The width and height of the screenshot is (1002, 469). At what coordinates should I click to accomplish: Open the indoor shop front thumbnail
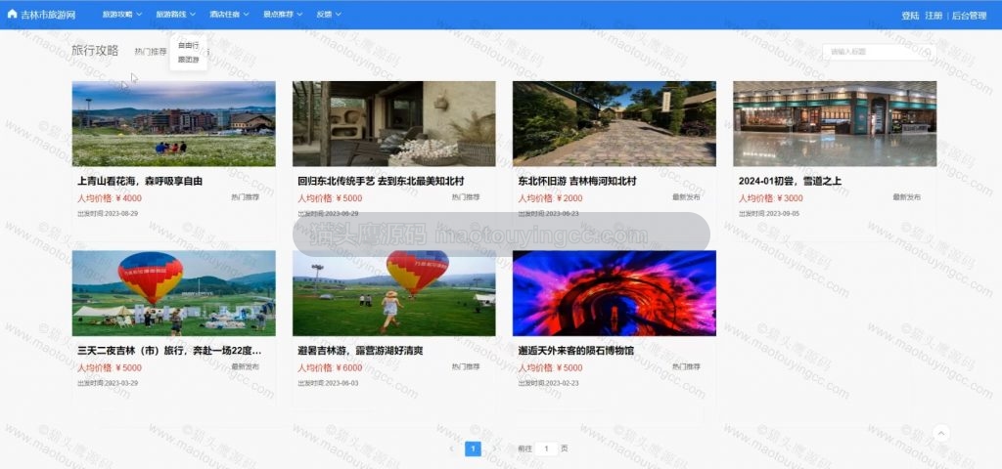[835, 124]
